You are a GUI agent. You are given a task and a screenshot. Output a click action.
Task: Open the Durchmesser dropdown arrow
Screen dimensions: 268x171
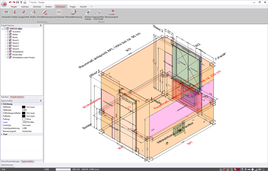click(x=59, y=20)
